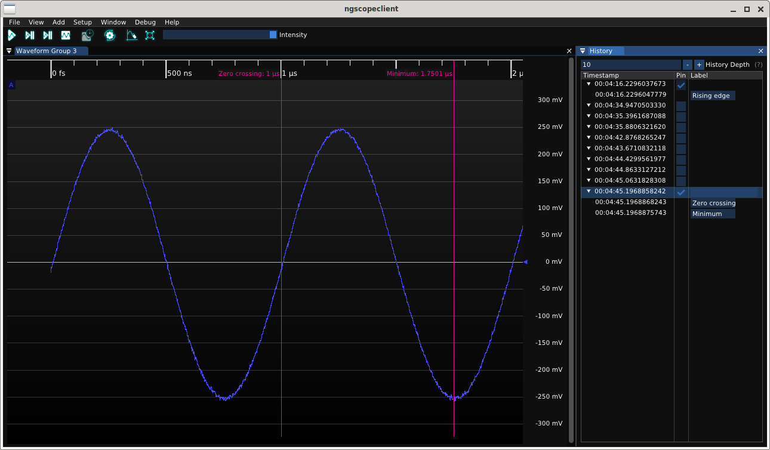This screenshot has width=770, height=450.
Task: Open the Add menu
Action: [x=58, y=22]
